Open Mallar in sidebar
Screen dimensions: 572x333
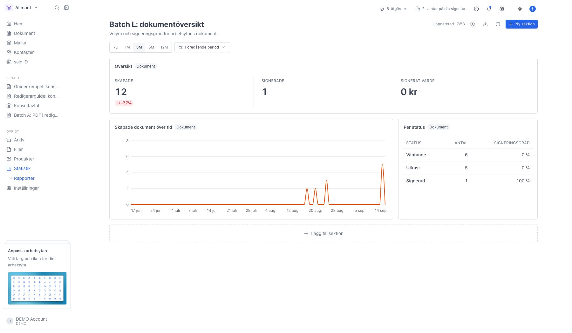point(37,43)
